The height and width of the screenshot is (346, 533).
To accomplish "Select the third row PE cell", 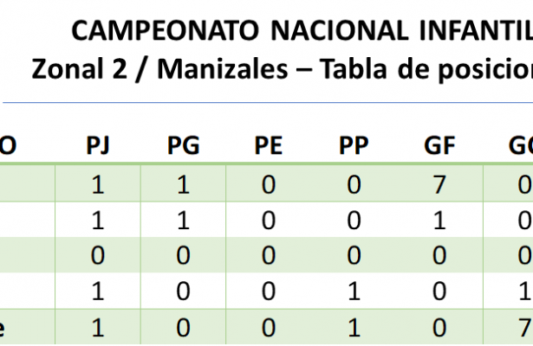I will point(268,257).
